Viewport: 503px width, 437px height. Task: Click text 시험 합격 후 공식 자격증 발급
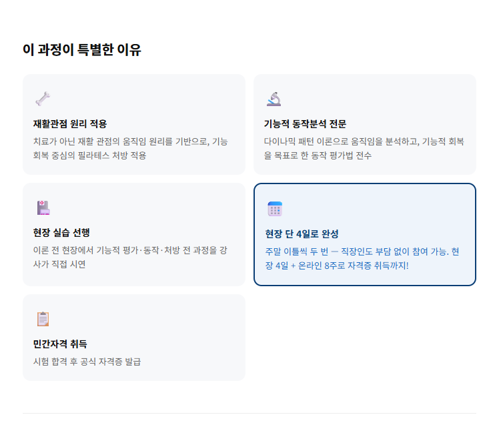[87, 362]
